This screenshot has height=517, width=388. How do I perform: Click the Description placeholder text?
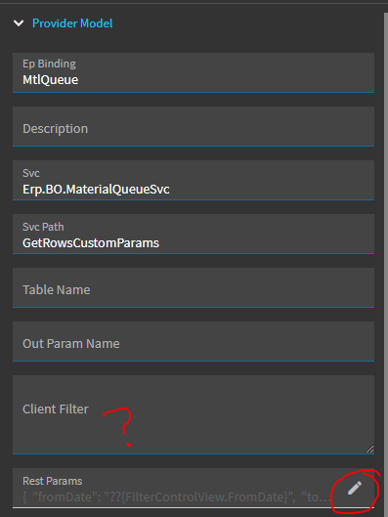click(x=55, y=129)
